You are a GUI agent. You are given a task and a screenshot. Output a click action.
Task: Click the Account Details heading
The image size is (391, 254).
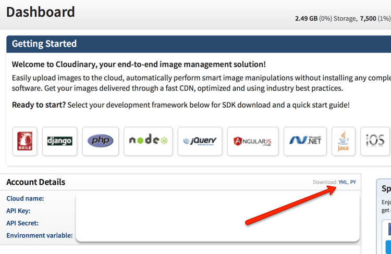pyautogui.click(x=36, y=182)
